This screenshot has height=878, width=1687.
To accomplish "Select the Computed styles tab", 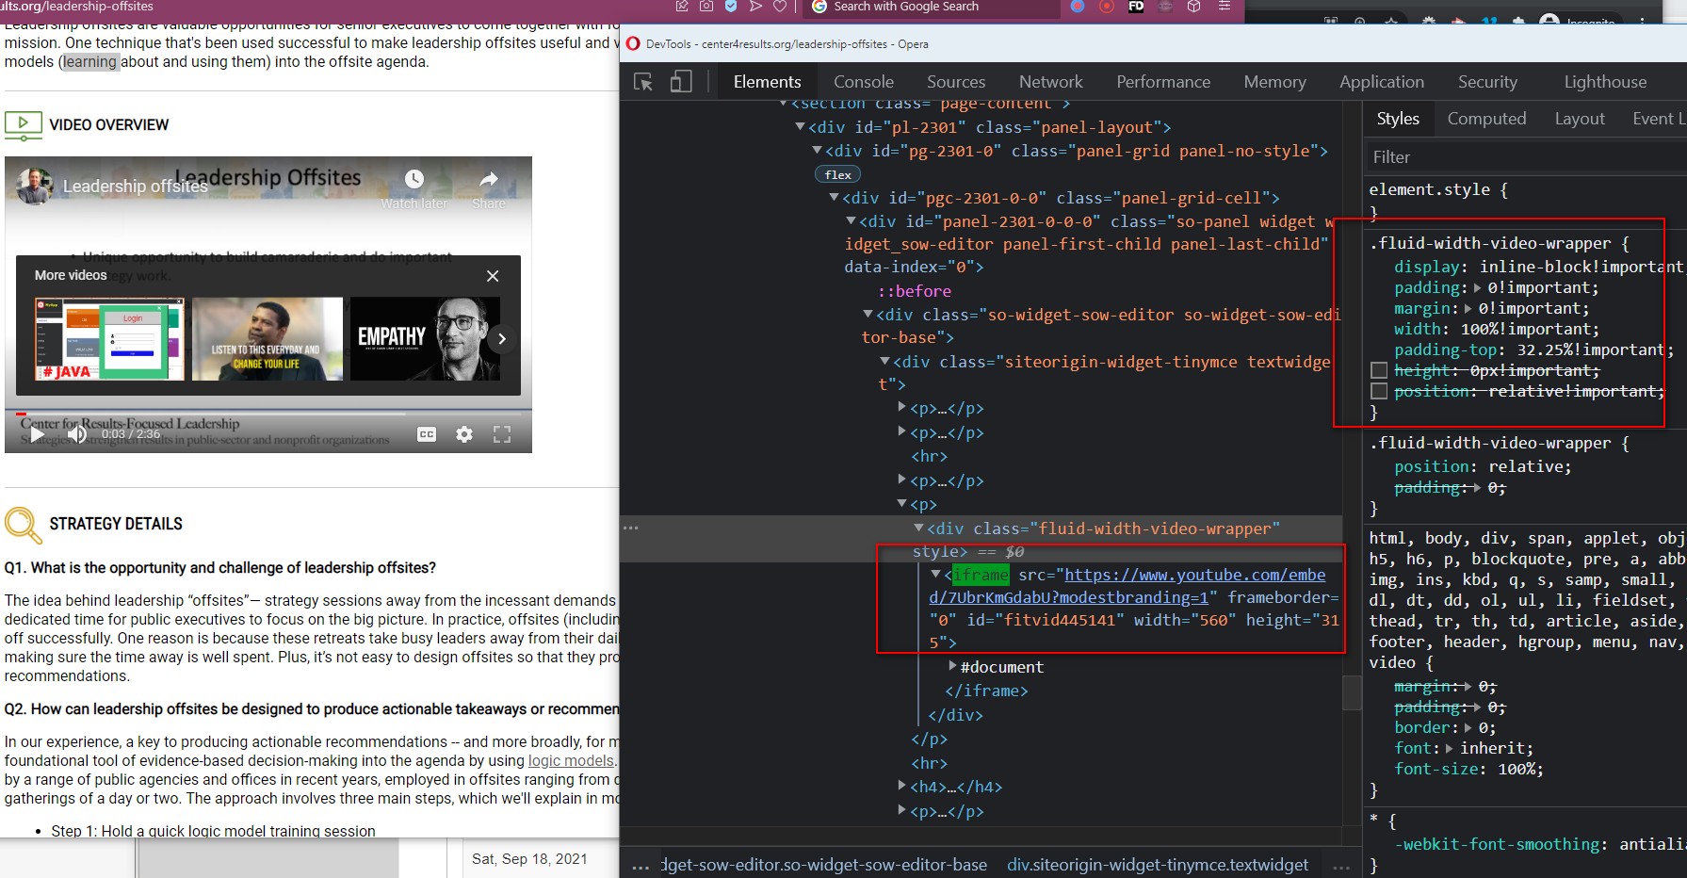I will coord(1486,119).
